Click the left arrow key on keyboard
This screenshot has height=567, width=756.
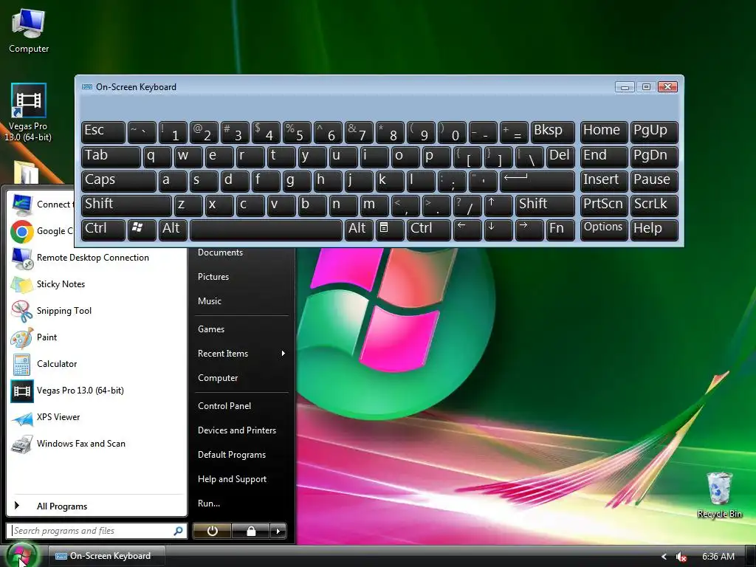pos(467,230)
